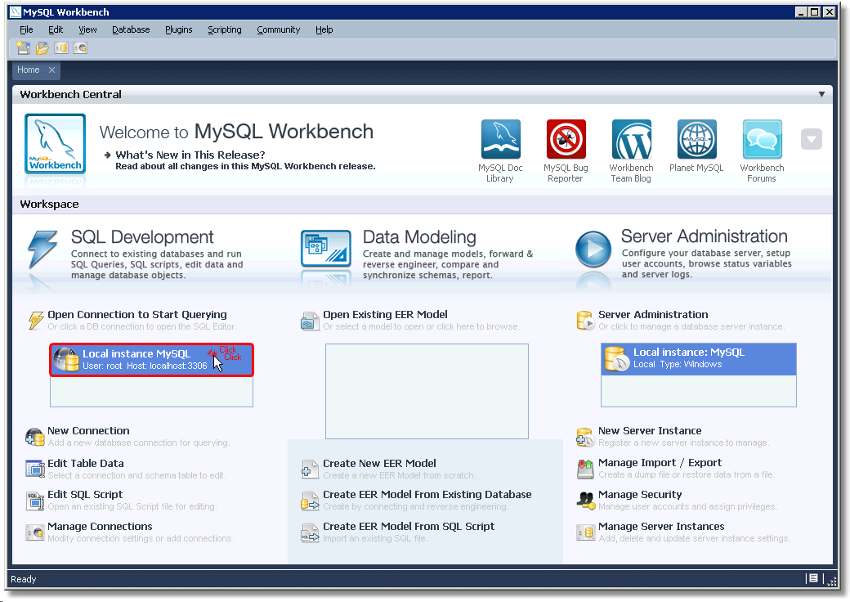Click the Create New EER Model icon
Viewport: 850px width, 602px height.
pos(310,469)
